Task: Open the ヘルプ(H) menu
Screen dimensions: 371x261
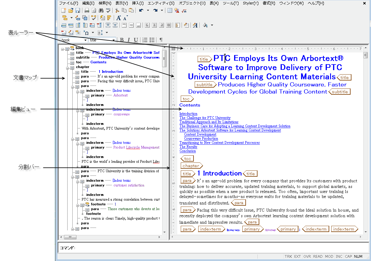Action: 316,3
